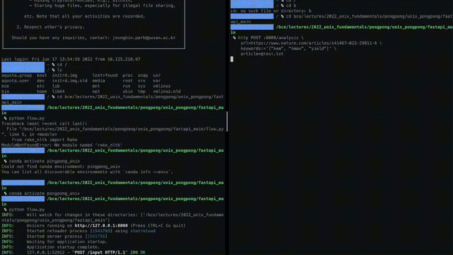
Task: Open the http://127.0.0.1:8000 Uvicorn address
Action: (101, 226)
